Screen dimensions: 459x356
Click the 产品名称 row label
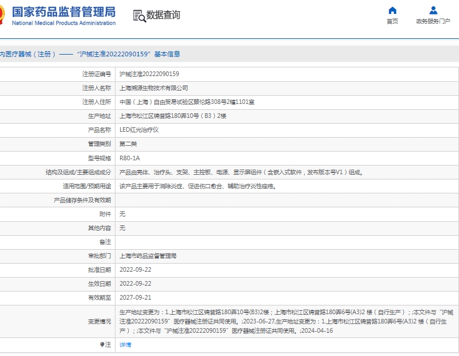100,130
